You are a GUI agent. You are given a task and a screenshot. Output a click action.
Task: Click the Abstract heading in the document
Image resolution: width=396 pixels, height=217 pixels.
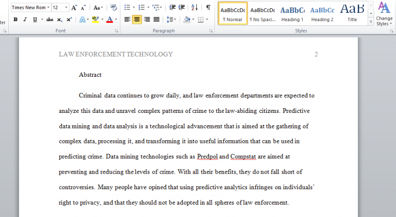coord(90,75)
